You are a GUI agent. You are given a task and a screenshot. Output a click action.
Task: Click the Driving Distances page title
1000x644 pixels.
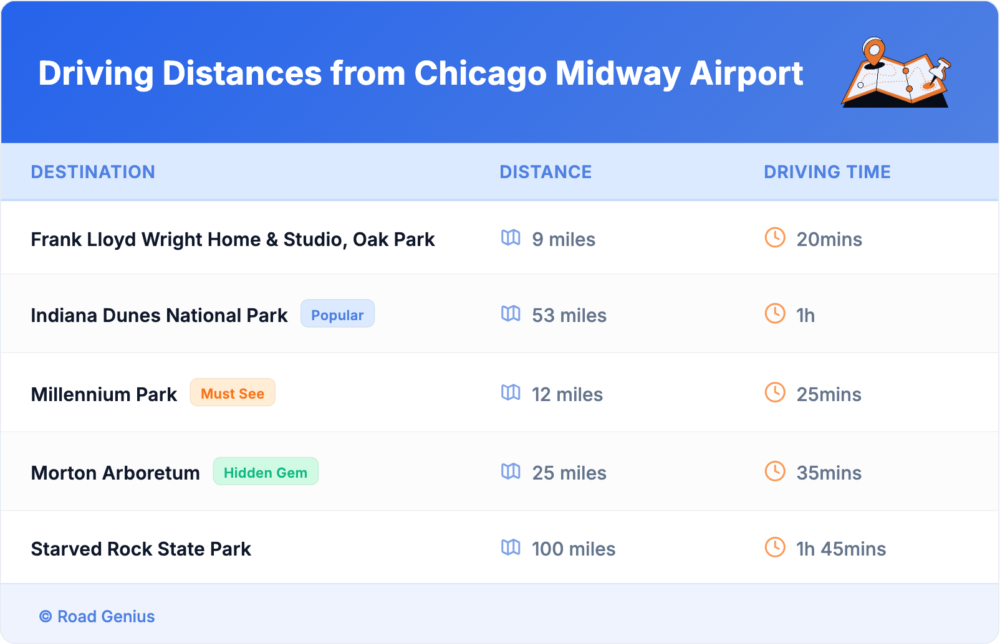421,73
